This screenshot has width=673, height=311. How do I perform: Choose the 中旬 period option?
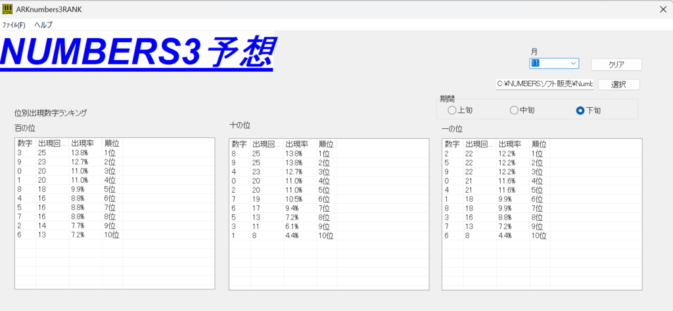514,110
